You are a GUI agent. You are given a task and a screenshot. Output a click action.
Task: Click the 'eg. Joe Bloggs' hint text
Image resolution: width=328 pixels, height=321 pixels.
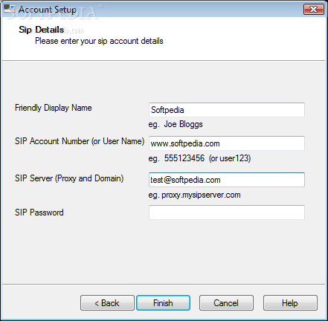176,124
